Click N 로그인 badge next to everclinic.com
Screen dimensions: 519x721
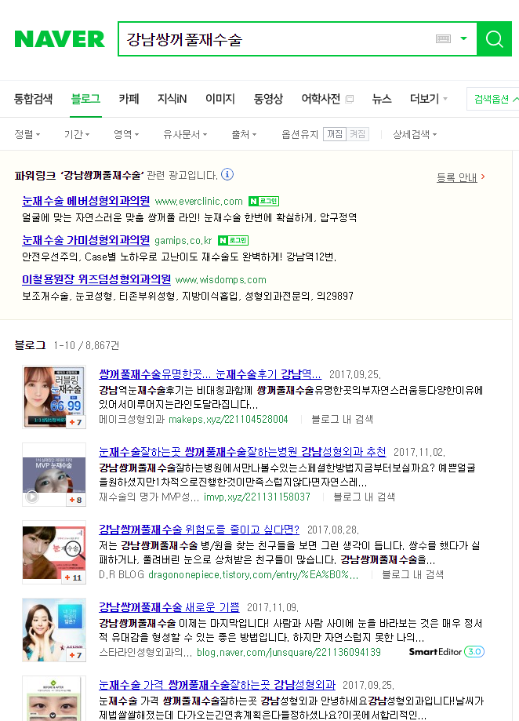point(263,202)
